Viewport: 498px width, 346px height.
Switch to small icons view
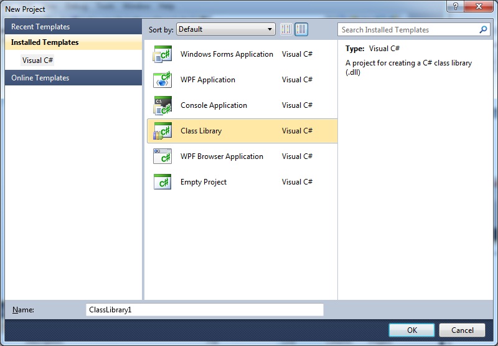point(286,29)
